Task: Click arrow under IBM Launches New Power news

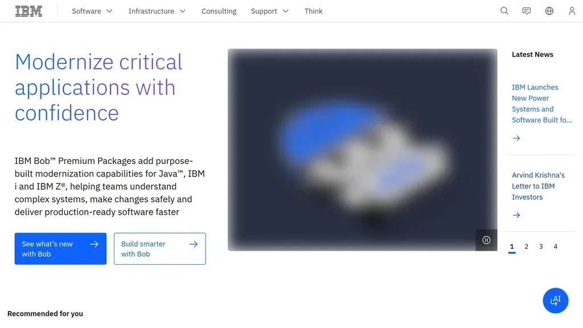Action: [516, 138]
